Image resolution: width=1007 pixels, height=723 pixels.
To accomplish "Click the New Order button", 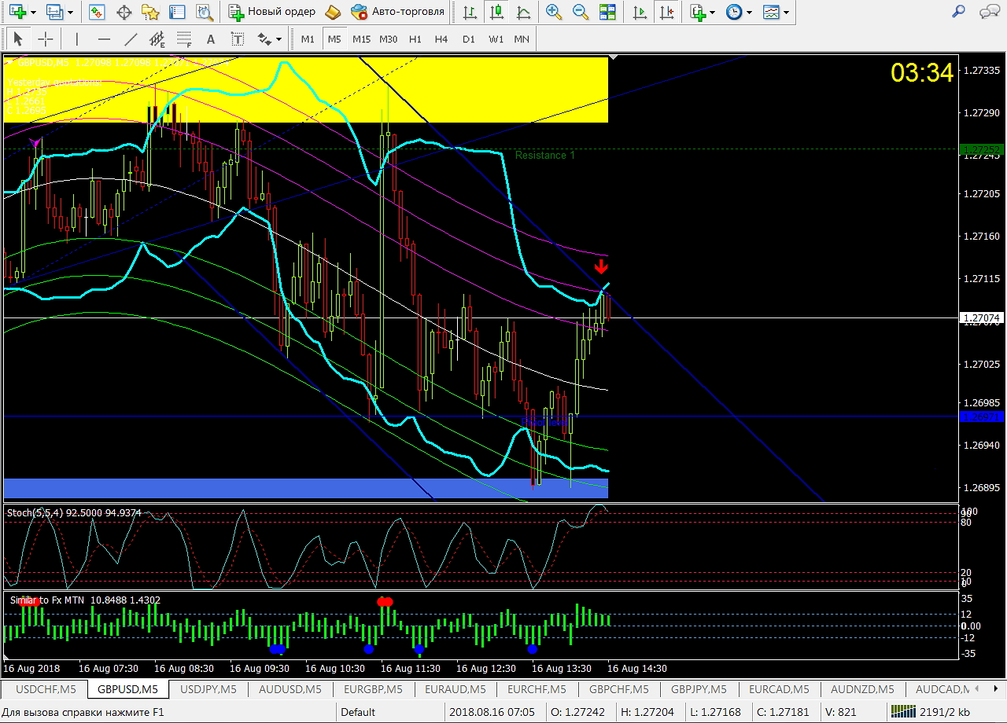I will click(x=273, y=12).
